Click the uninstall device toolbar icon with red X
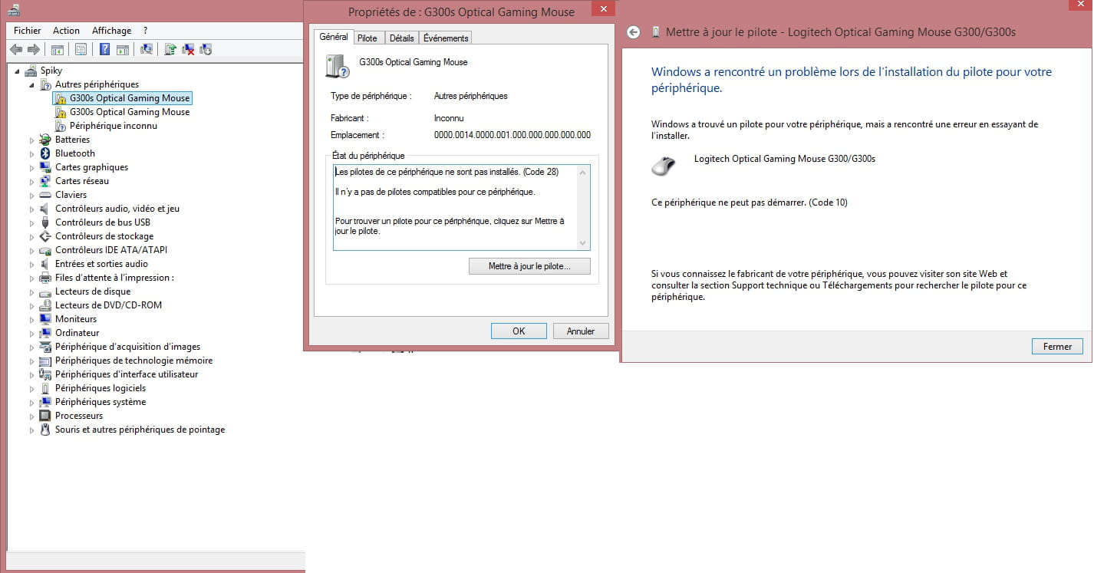Viewport: 1094px width, 573px height. click(188, 50)
